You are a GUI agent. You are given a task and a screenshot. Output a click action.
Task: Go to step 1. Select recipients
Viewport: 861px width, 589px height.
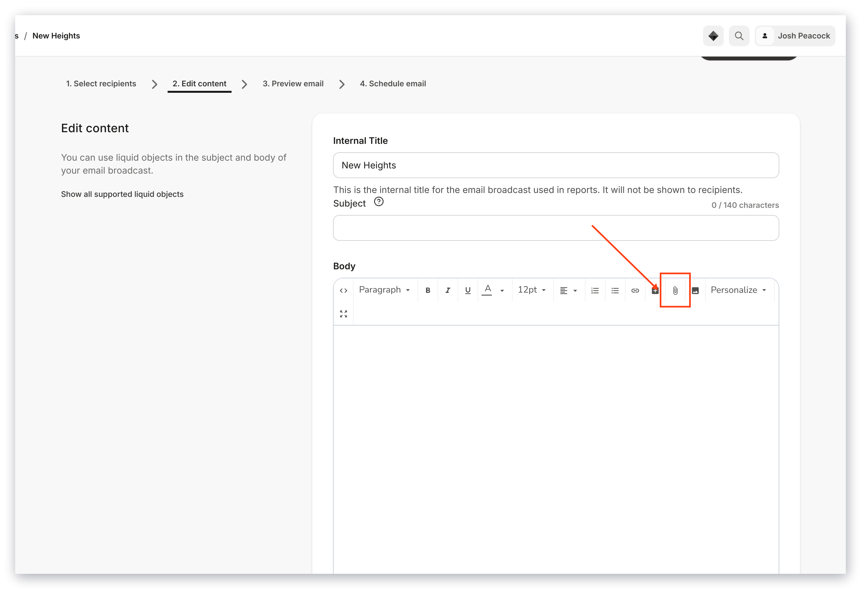101,83
